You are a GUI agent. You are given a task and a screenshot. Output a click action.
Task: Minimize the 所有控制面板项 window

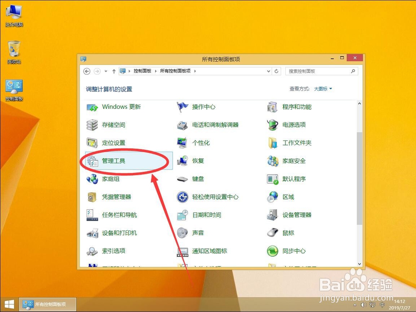pyautogui.click(x=332, y=58)
